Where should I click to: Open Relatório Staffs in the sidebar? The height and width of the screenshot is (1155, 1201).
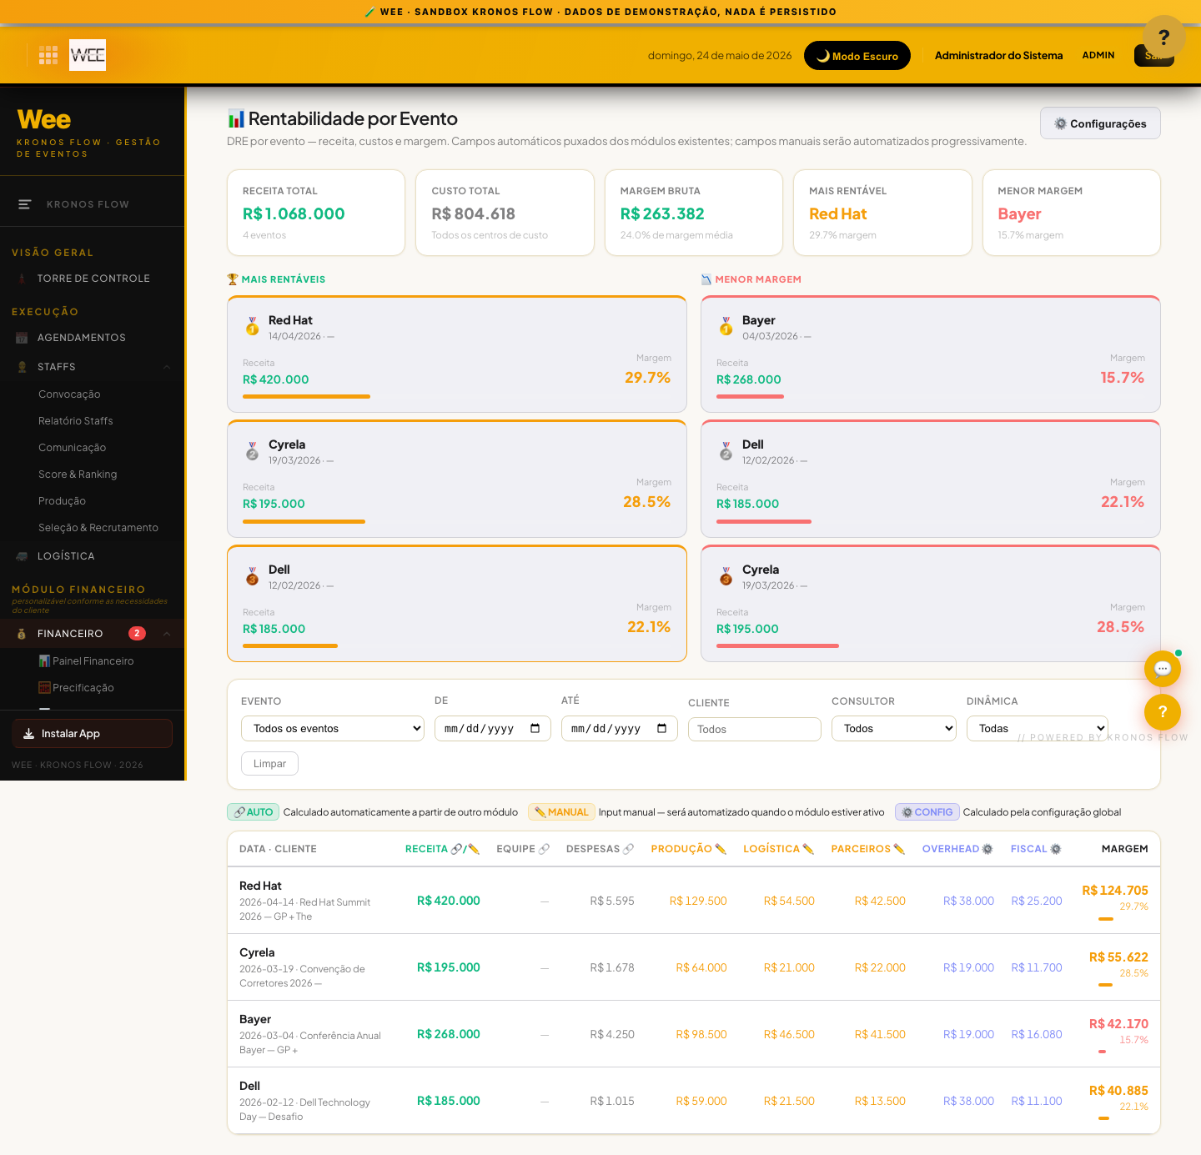pyautogui.click(x=75, y=421)
